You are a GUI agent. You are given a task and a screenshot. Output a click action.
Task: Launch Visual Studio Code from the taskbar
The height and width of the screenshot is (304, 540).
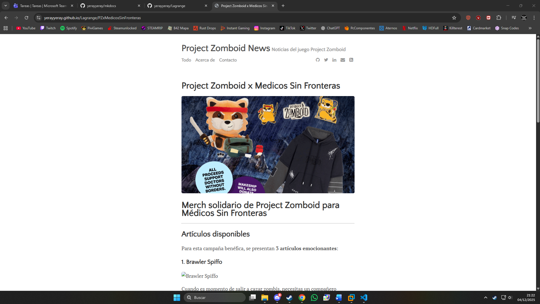(364, 298)
